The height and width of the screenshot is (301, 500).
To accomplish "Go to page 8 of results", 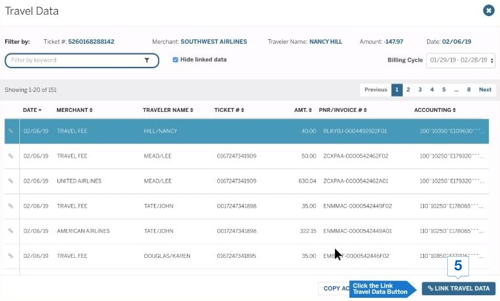I will coord(468,90).
